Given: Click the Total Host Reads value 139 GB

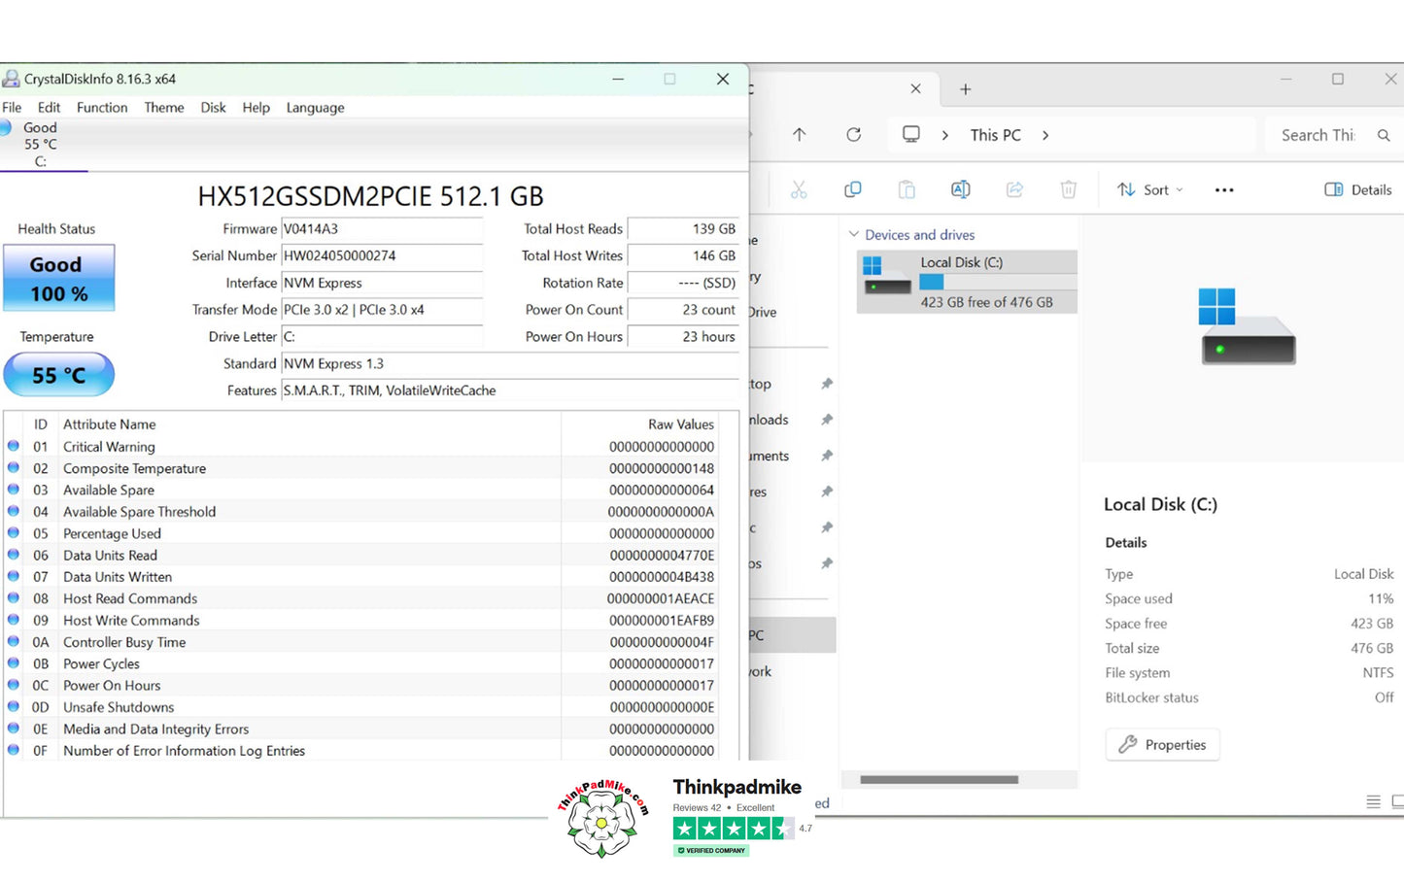Looking at the screenshot, I should coord(683,229).
